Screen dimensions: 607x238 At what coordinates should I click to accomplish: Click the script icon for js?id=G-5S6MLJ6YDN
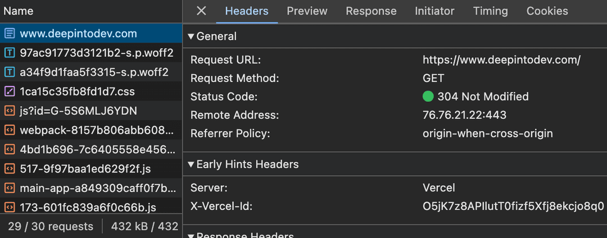coord(10,111)
